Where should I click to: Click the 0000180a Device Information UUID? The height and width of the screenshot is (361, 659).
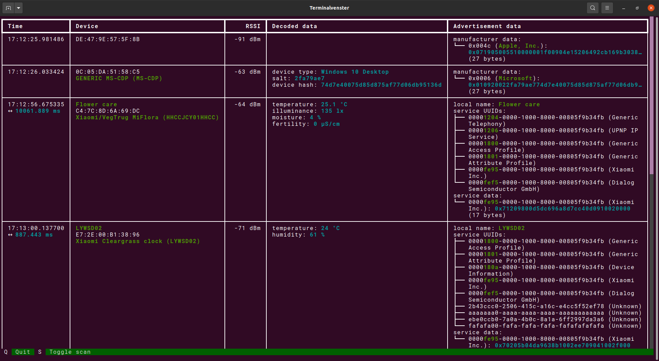[x=551, y=270]
